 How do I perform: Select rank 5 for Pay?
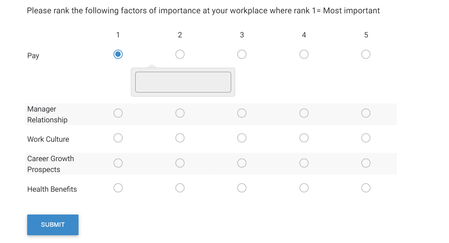[x=366, y=54]
